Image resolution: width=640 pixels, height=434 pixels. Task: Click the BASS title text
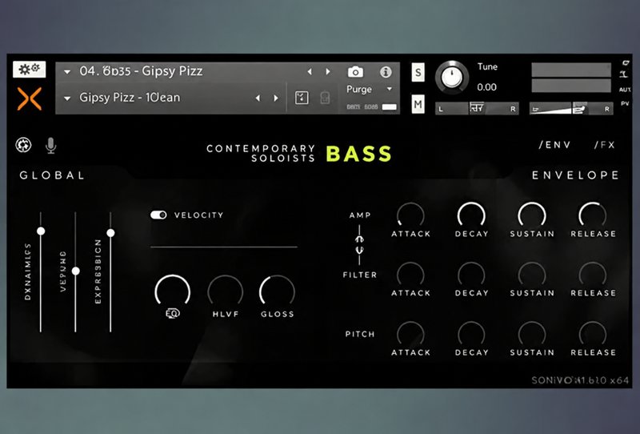[358, 154]
